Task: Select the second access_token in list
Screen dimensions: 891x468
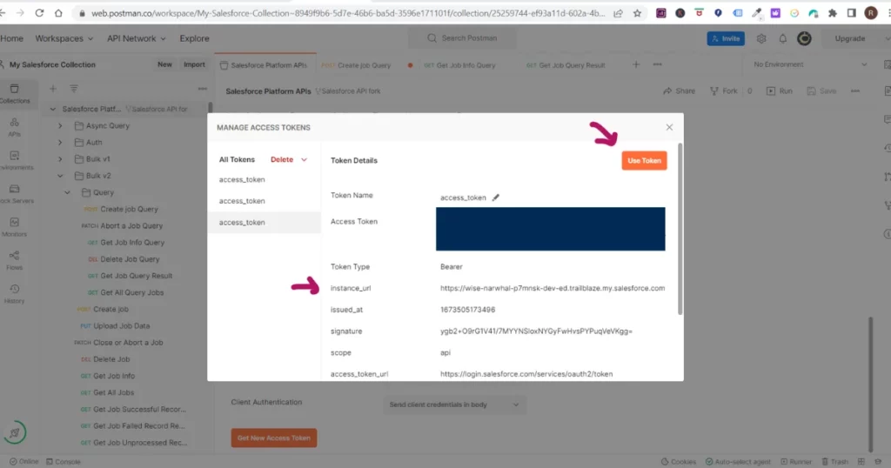Action: tap(242, 201)
